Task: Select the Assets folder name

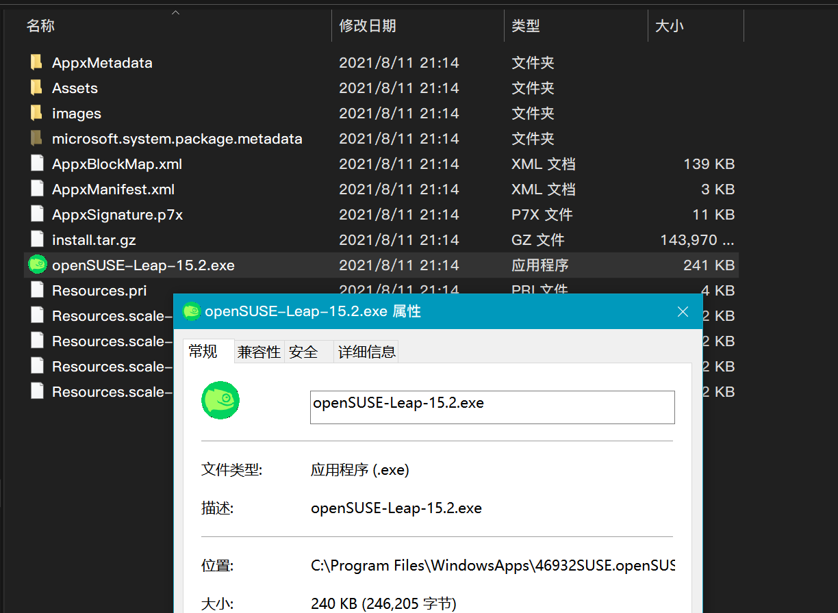Action: (75, 88)
